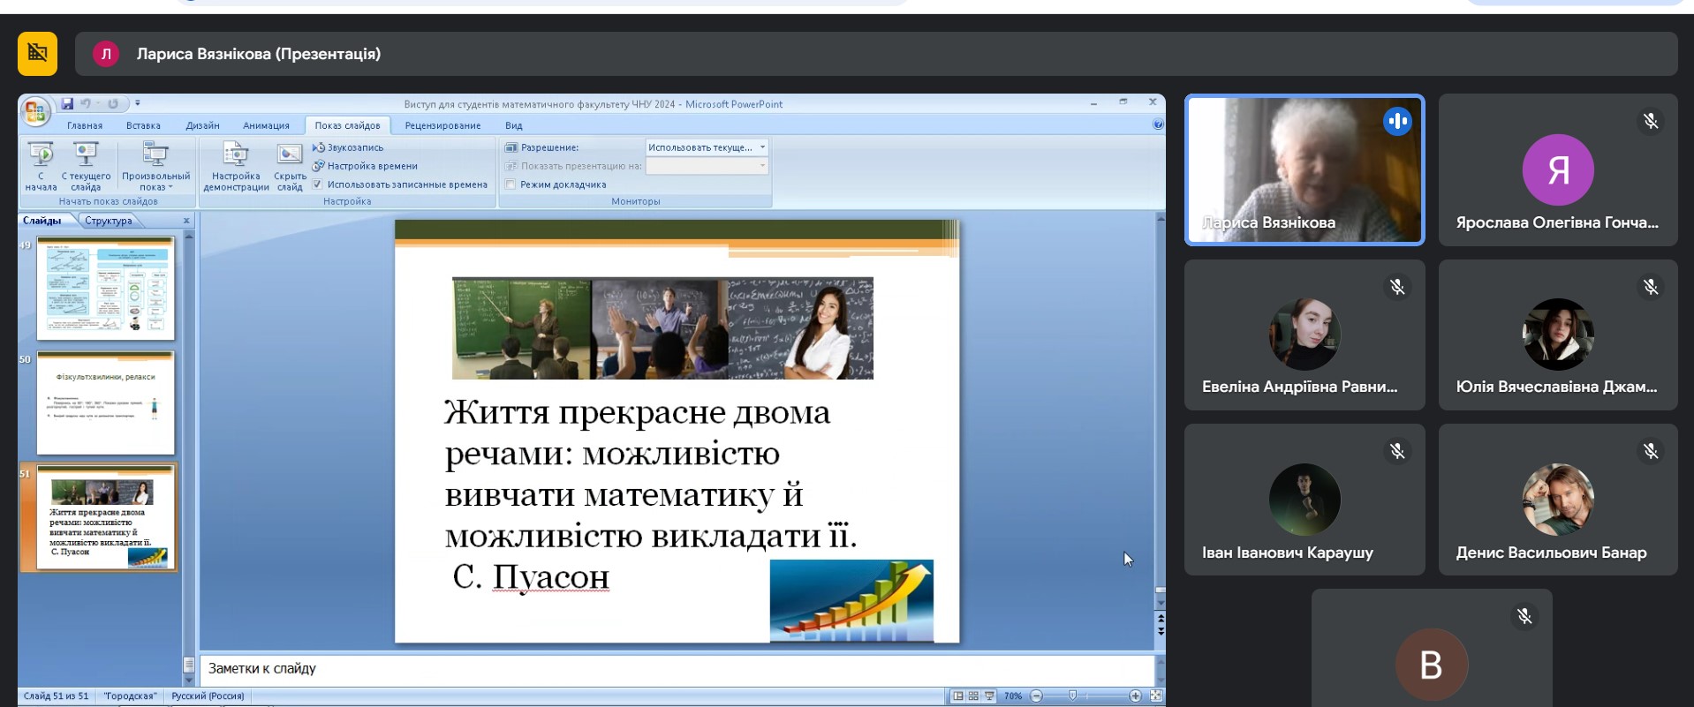Select slide 51 thumbnail in the pane
The width and height of the screenshot is (1694, 707).
[x=105, y=517]
